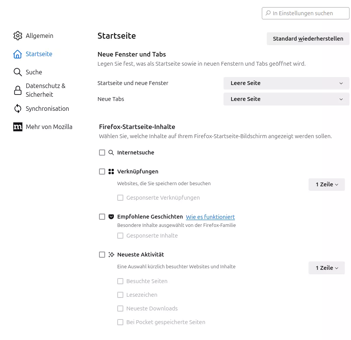Enable the Internetsuche checkbox

[x=102, y=153]
